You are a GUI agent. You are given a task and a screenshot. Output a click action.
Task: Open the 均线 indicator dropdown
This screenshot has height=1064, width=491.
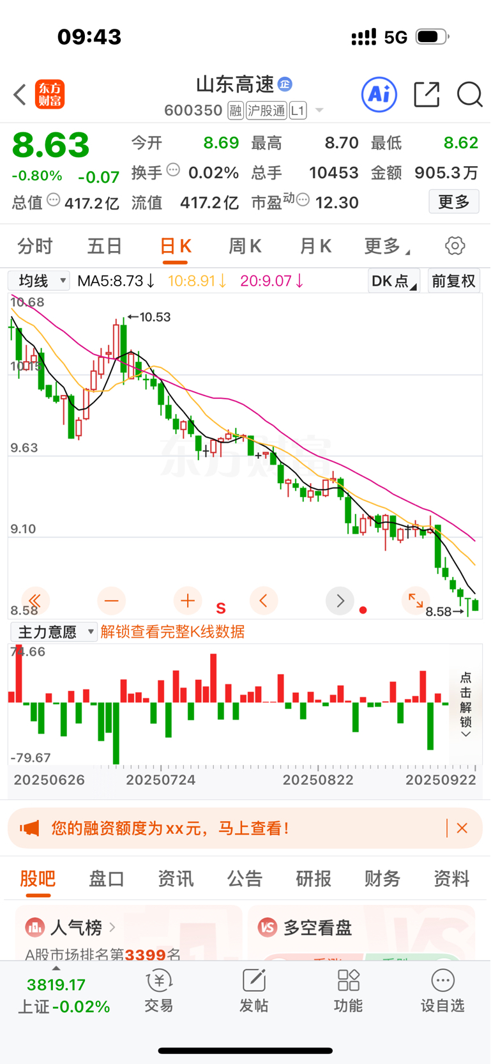38,281
